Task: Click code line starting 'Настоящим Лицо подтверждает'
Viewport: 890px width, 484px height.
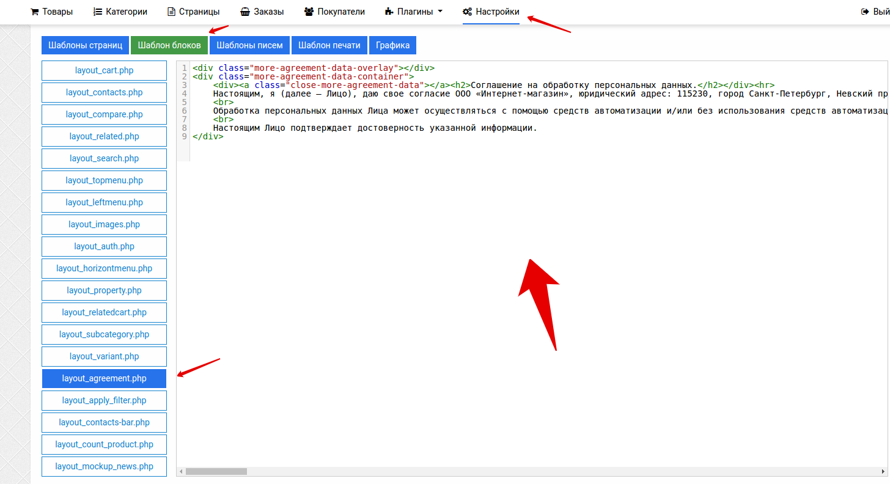Action: (x=375, y=128)
